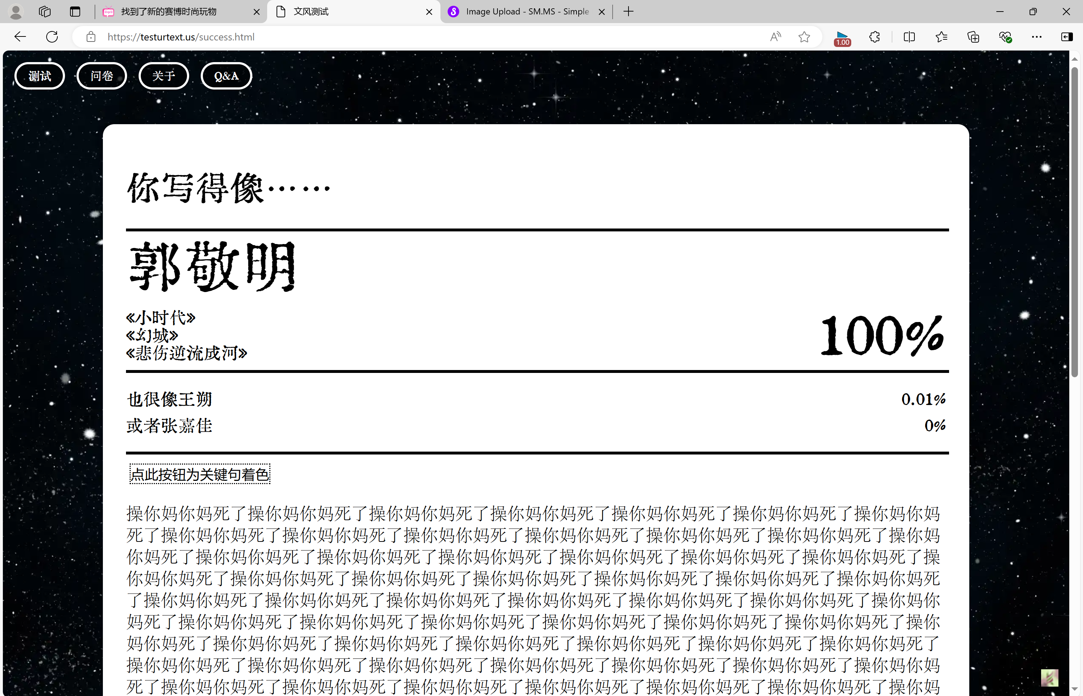Open the Extensions puzzle icon

[874, 36]
